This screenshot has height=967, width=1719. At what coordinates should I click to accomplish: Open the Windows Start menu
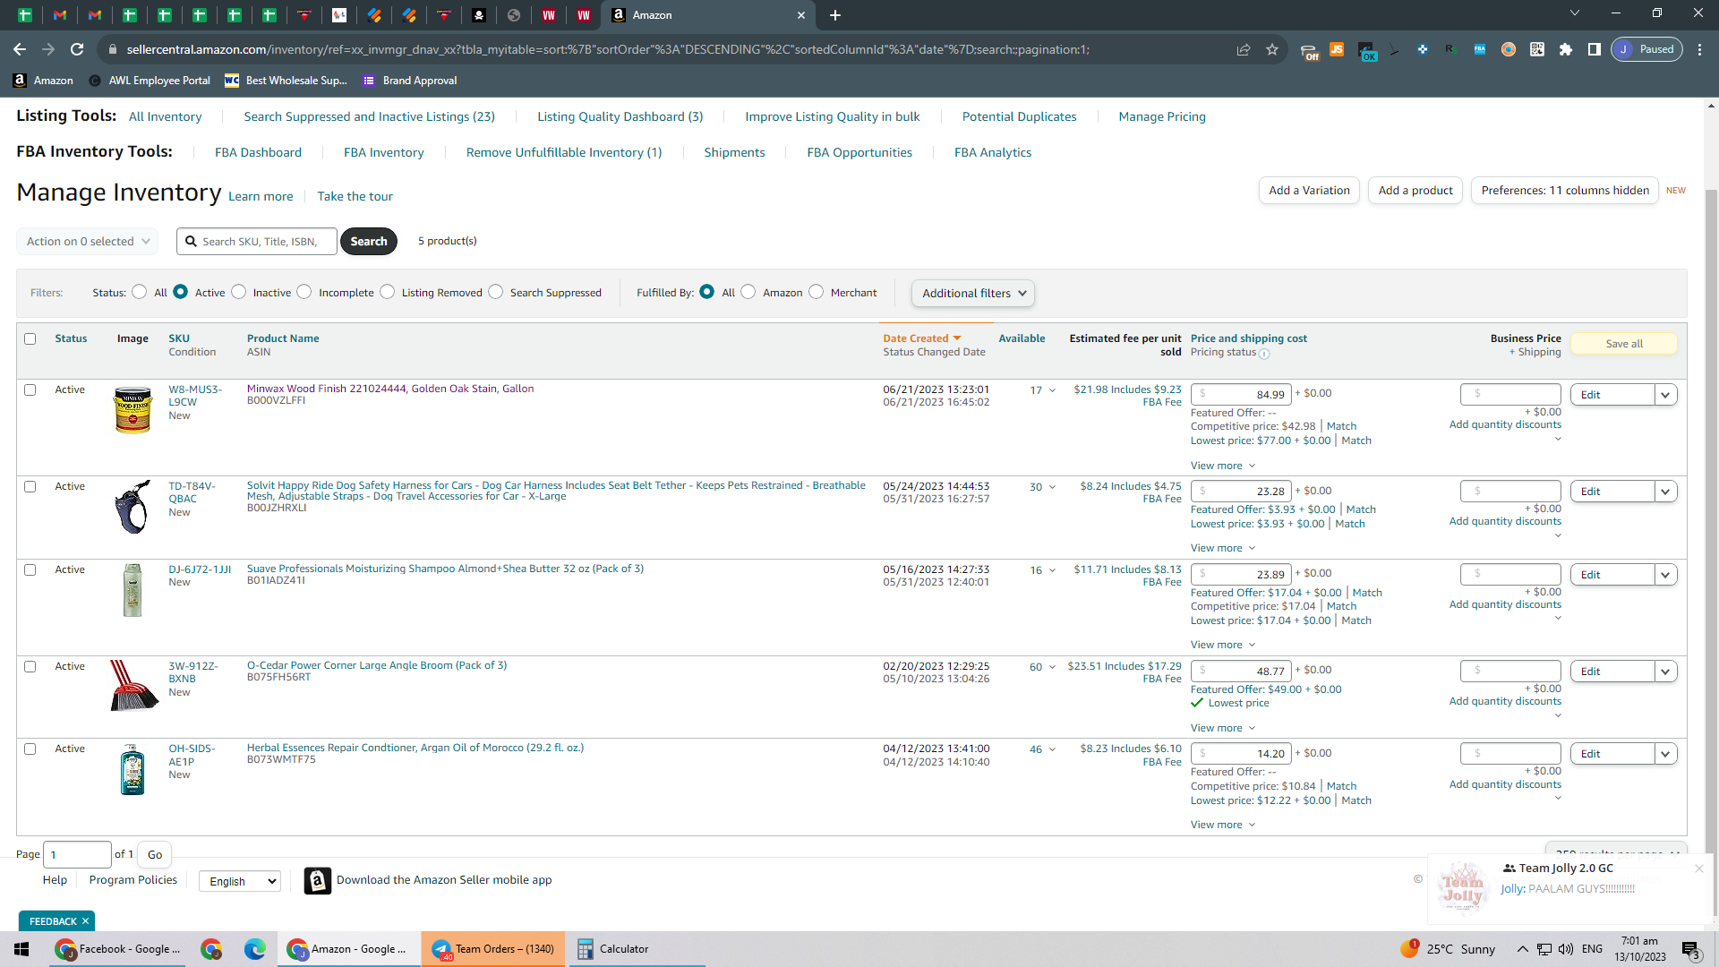pyautogui.click(x=21, y=949)
